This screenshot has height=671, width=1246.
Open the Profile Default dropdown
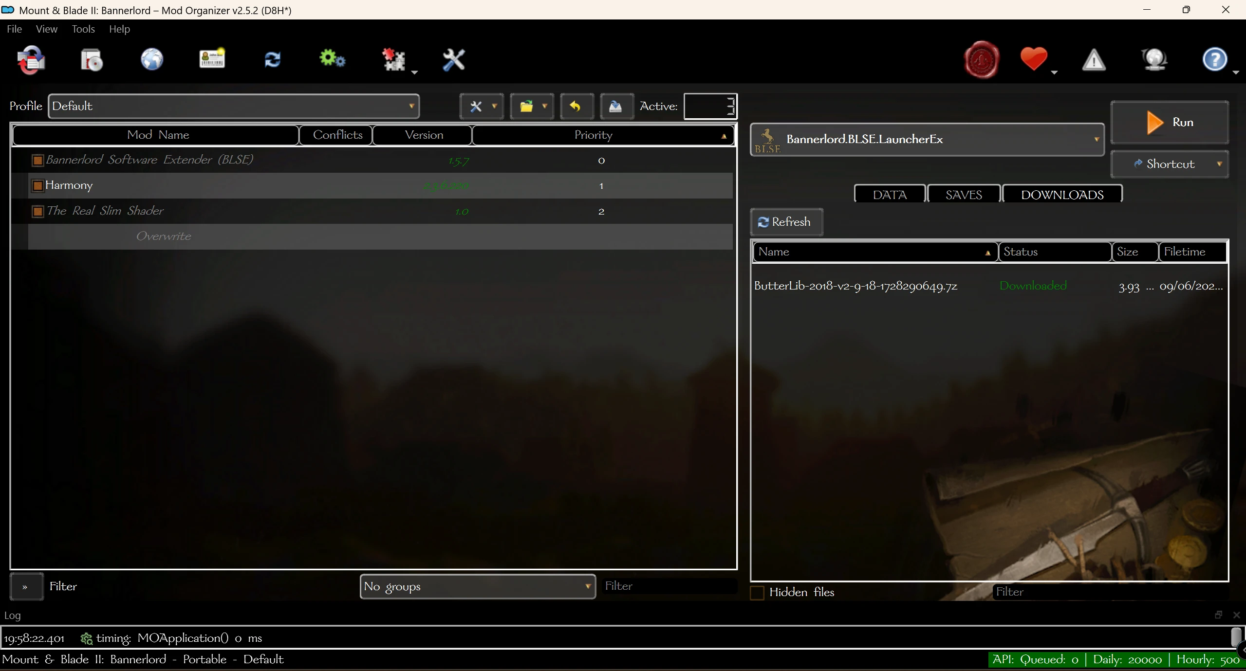[234, 107]
